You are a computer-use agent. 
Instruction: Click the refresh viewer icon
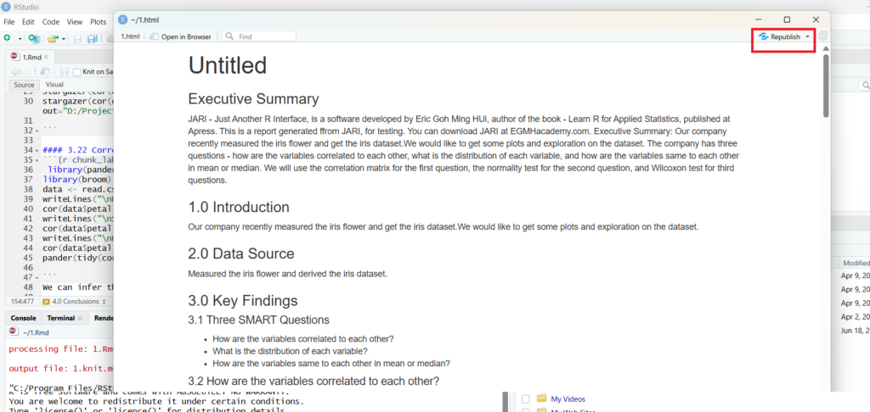823,36
